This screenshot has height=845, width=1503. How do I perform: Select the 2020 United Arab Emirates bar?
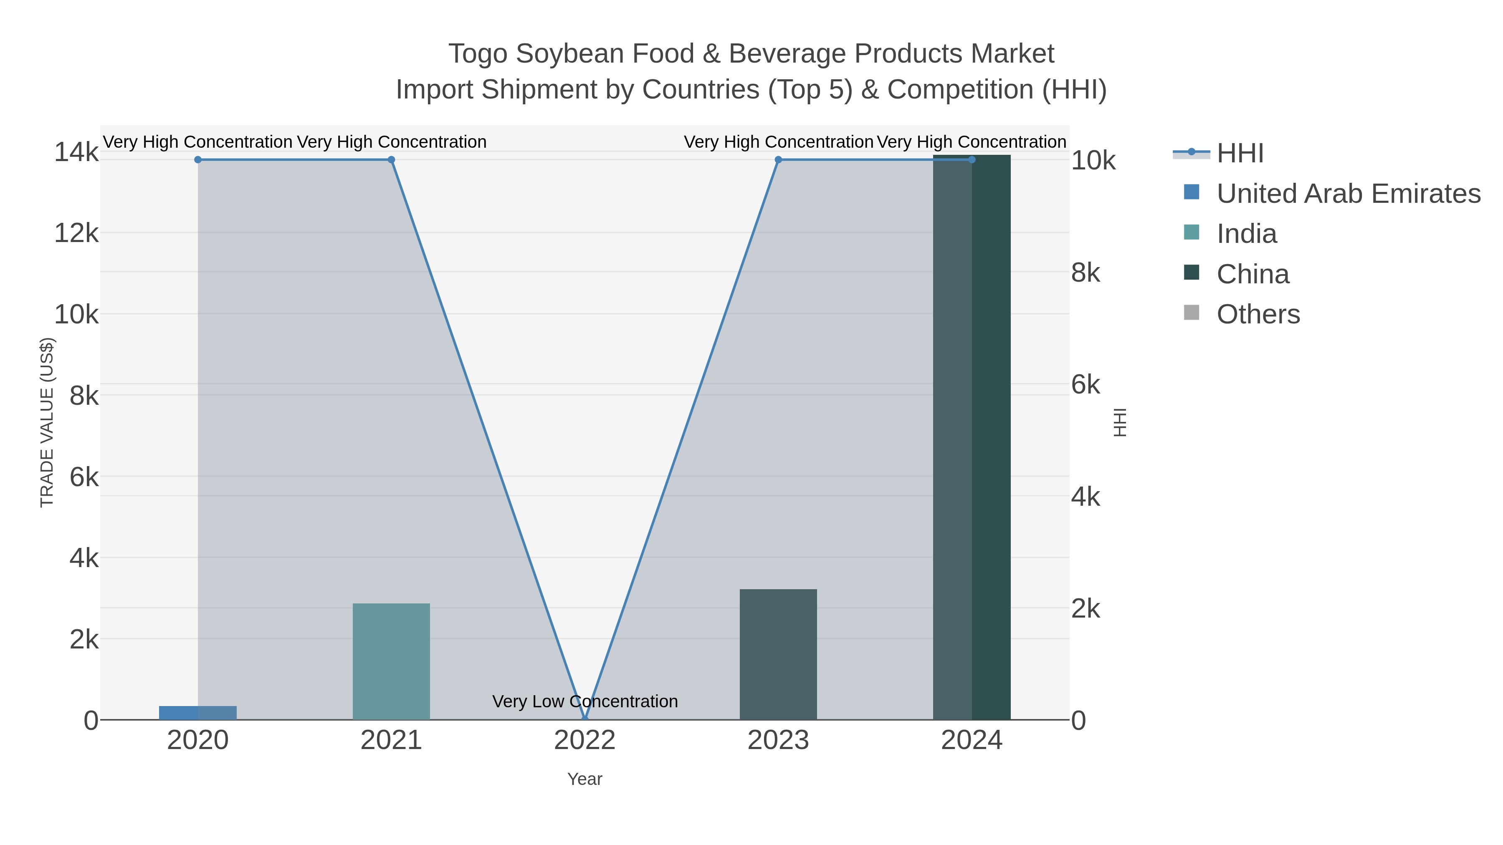click(x=198, y=713)
